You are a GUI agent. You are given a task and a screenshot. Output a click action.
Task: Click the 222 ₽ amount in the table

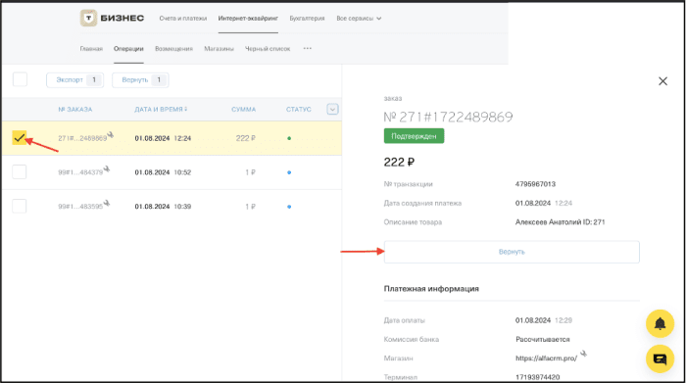click(x=245, y=138)
